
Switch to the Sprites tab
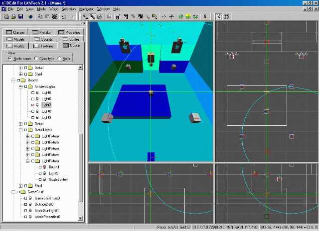[71, 39]
